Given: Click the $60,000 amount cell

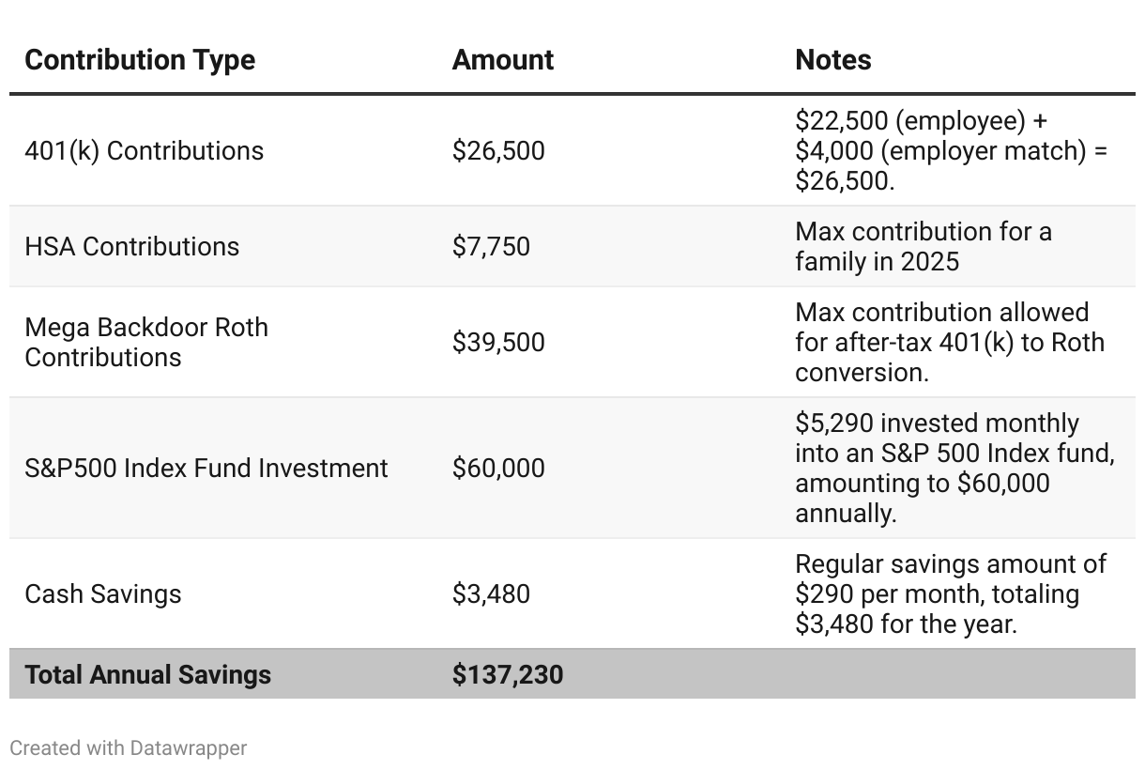Looking at the screenshot, I should (x=498, y=468).
